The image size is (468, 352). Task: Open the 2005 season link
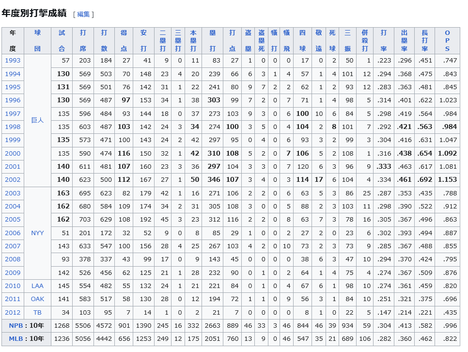13,220
